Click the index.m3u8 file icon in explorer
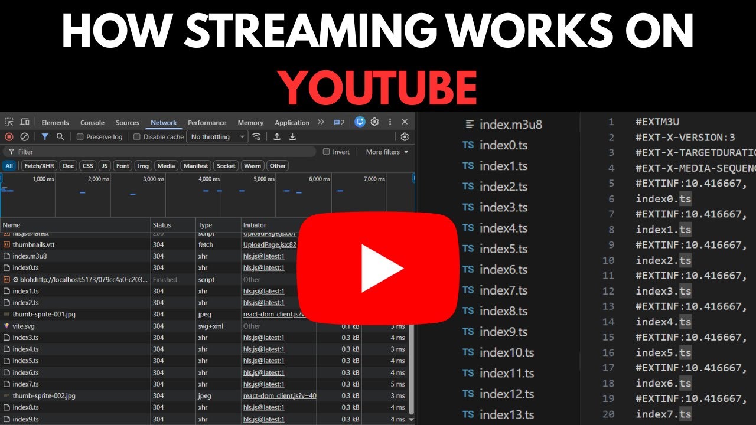The image size is (756, 425). [470, 125]
